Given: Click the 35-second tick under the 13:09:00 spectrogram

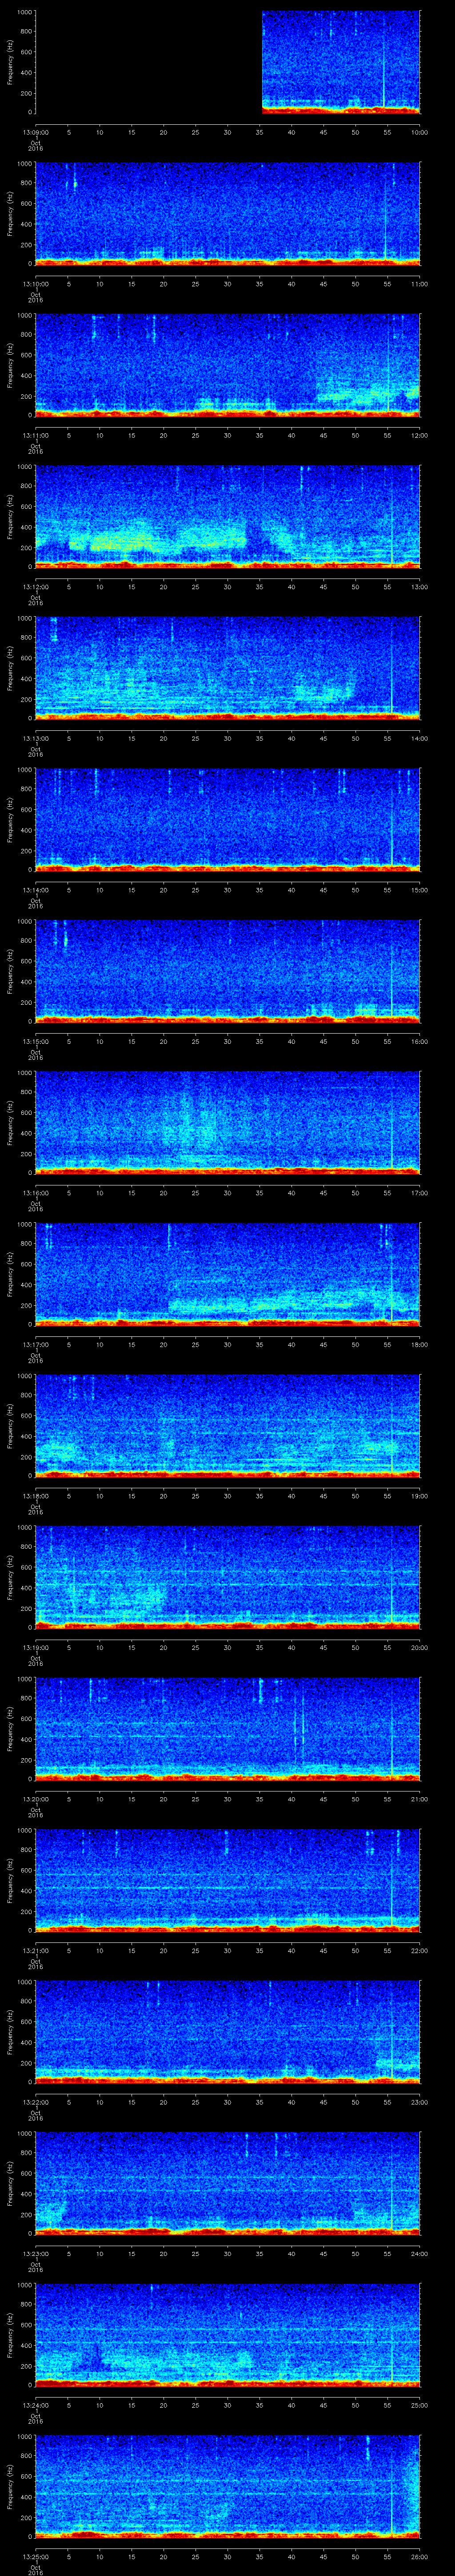Looking at the screenshot, I should [x=260, y=131].
